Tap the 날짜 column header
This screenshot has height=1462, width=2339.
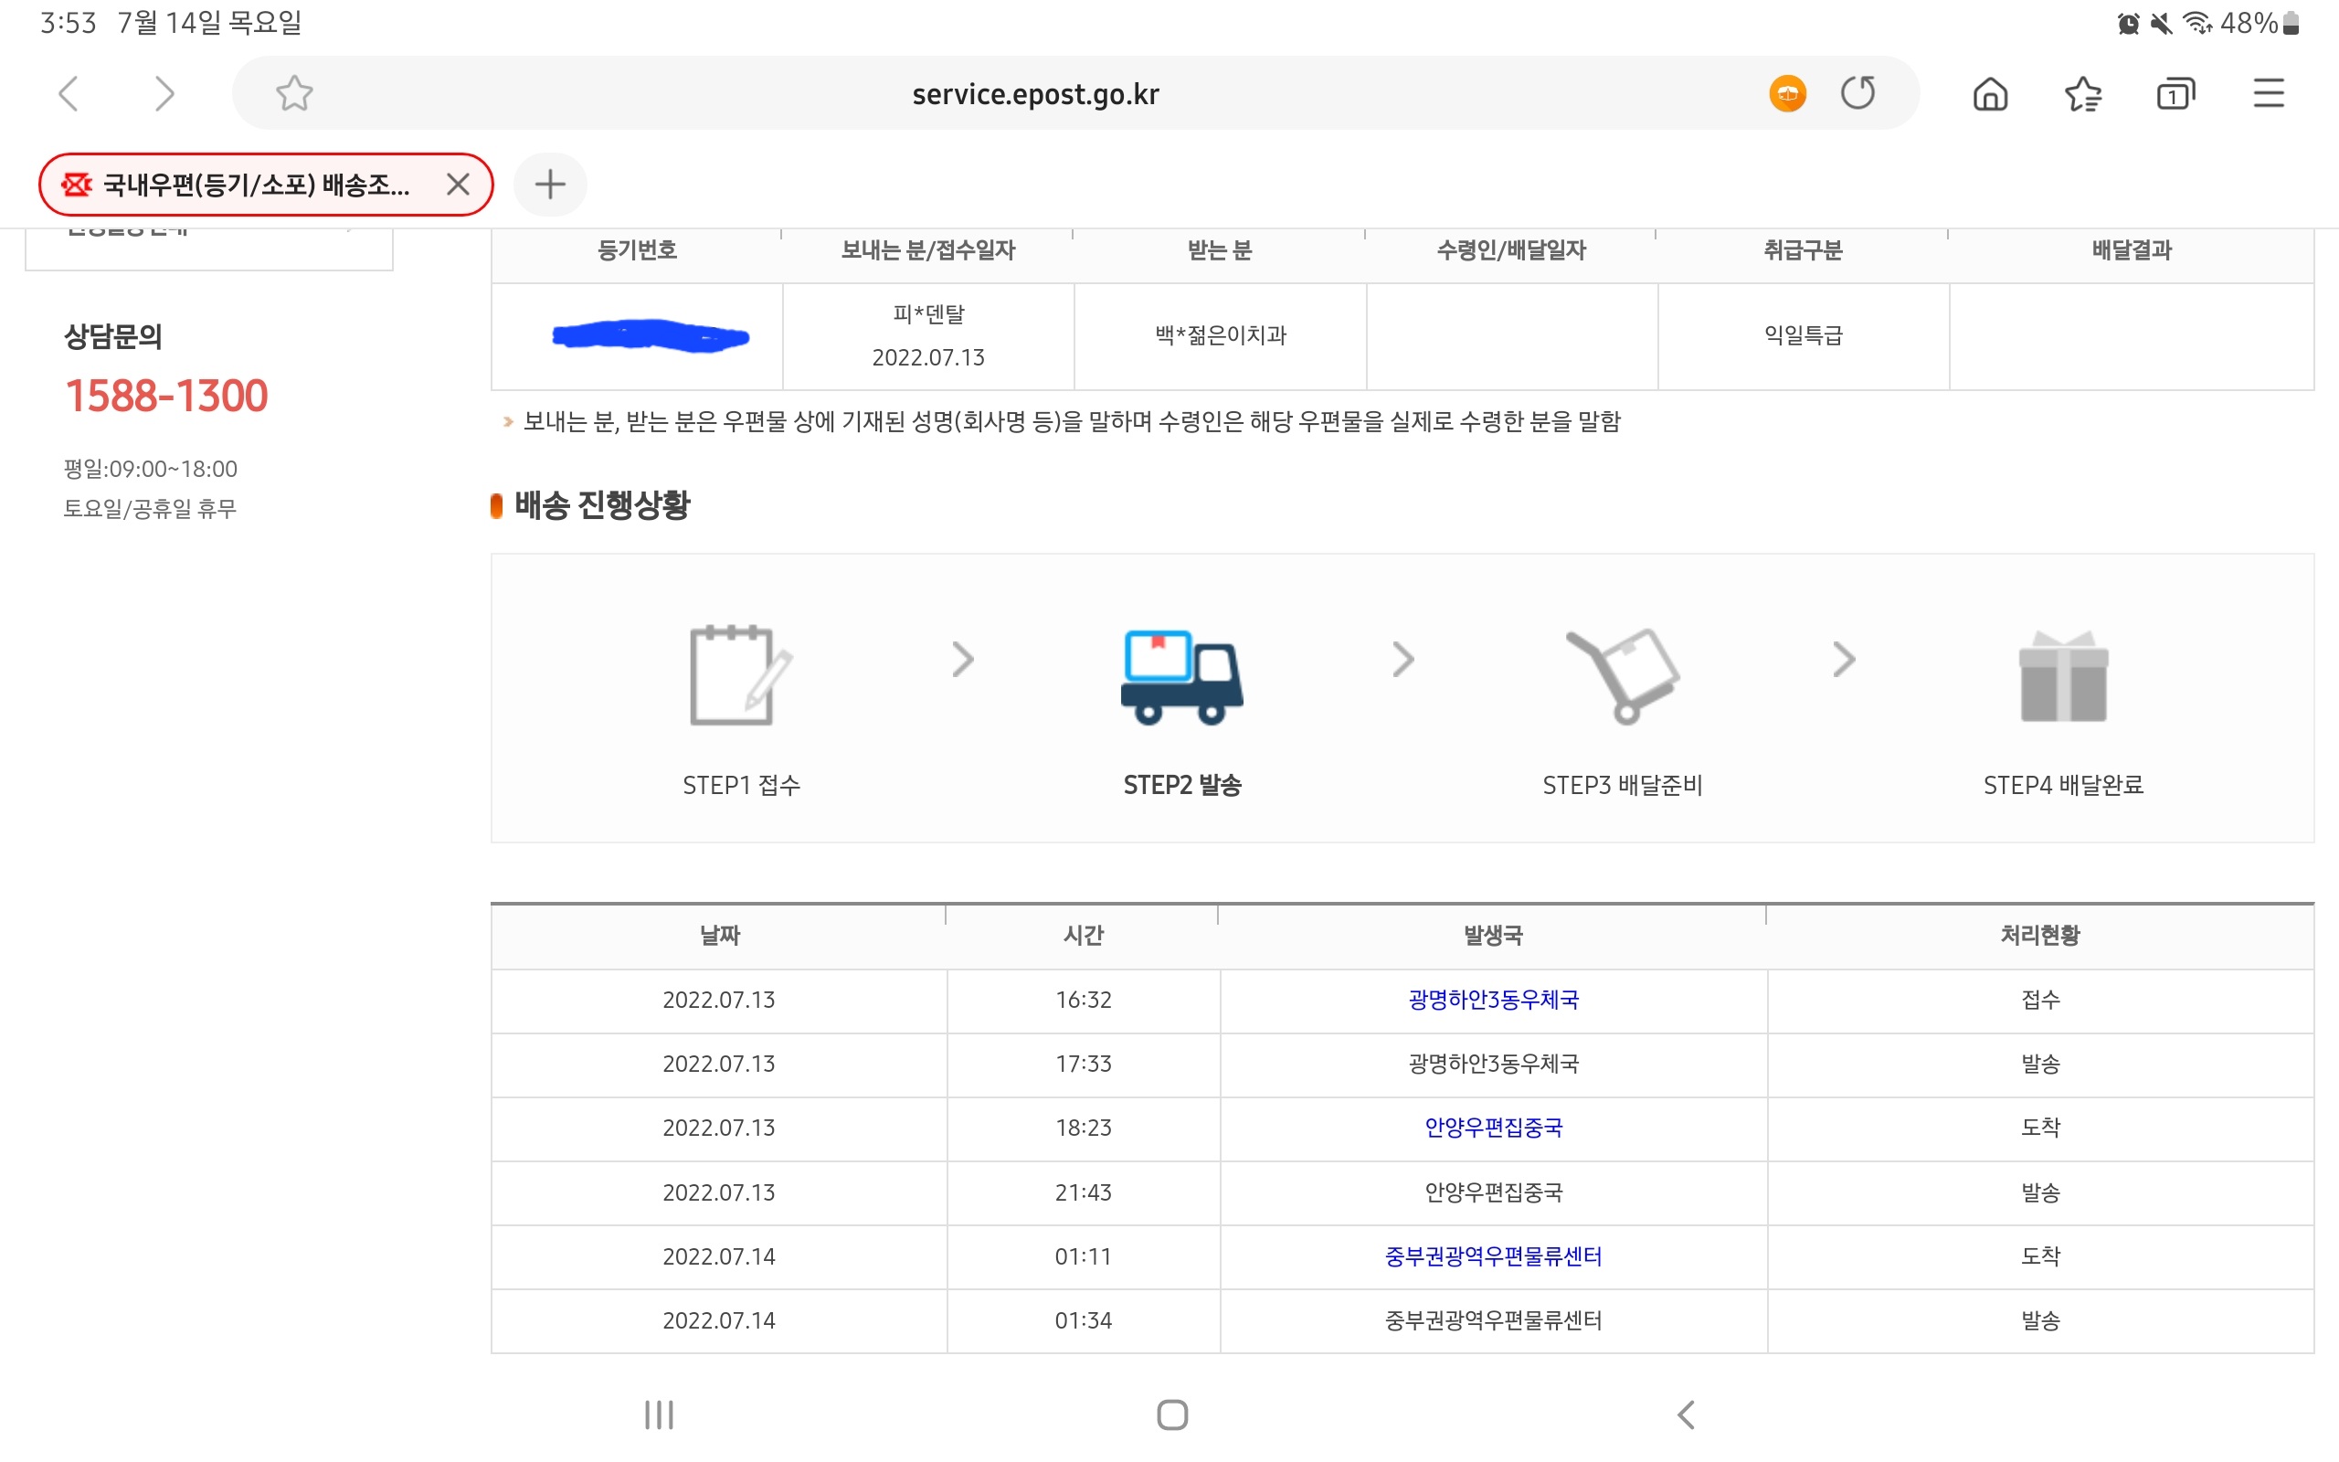[719, 935]
